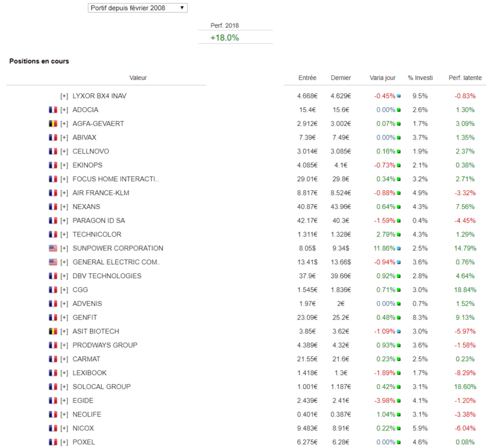Click the green indicator in TECHNICOLOR's Varia jour
Image resolution: width=486 pixels, height=448 pixels.
click(399, 234)
